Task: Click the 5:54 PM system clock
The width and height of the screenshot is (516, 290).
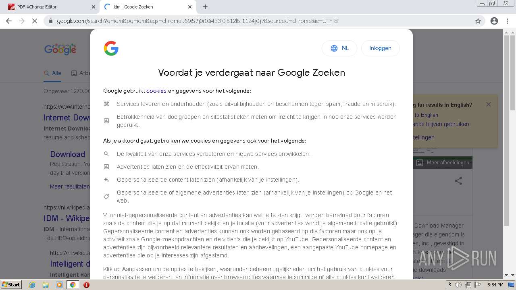Action: [x=495, y=285]
